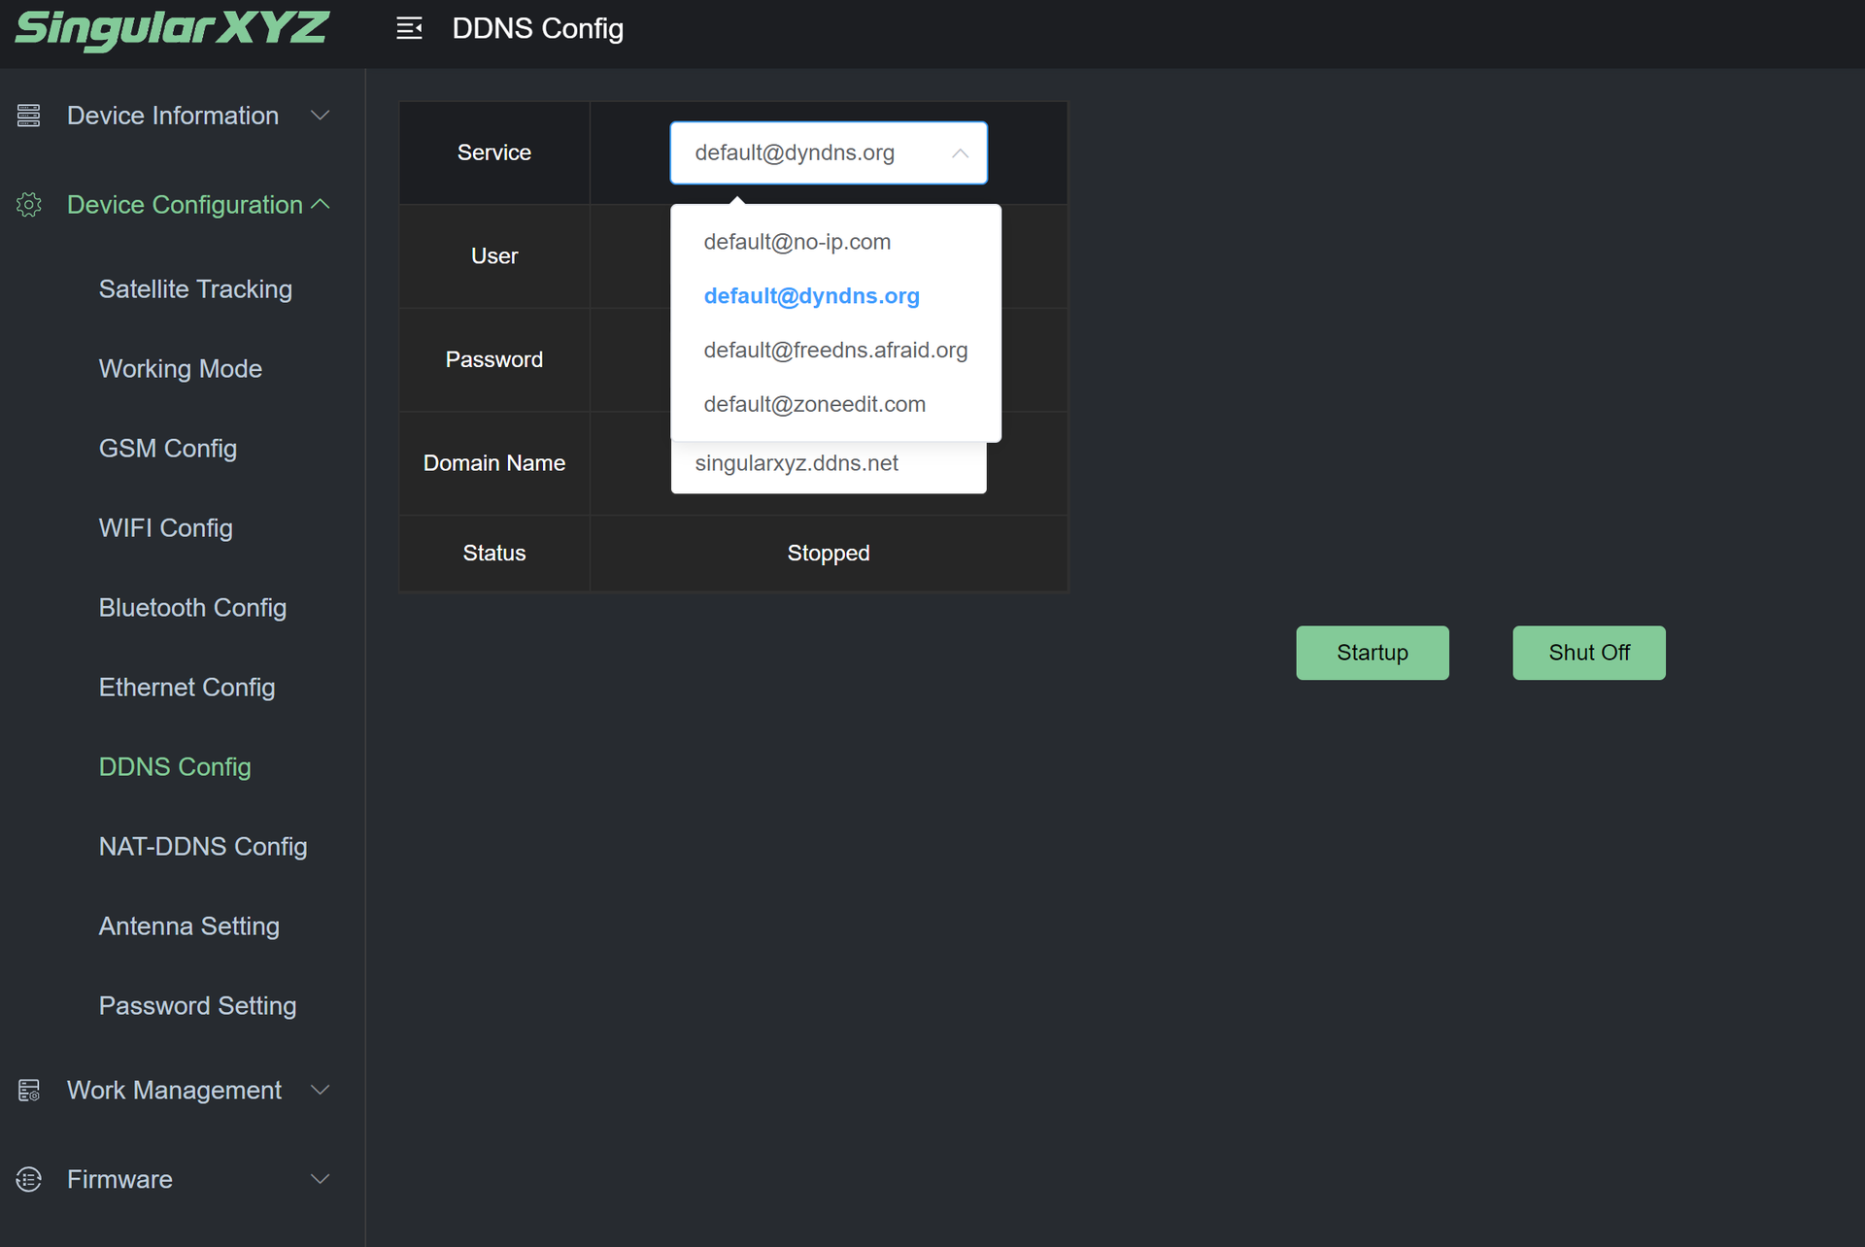Collapse the Device Configuration section chevron
Viewport: 1865px width, 1247px height.
321,205
